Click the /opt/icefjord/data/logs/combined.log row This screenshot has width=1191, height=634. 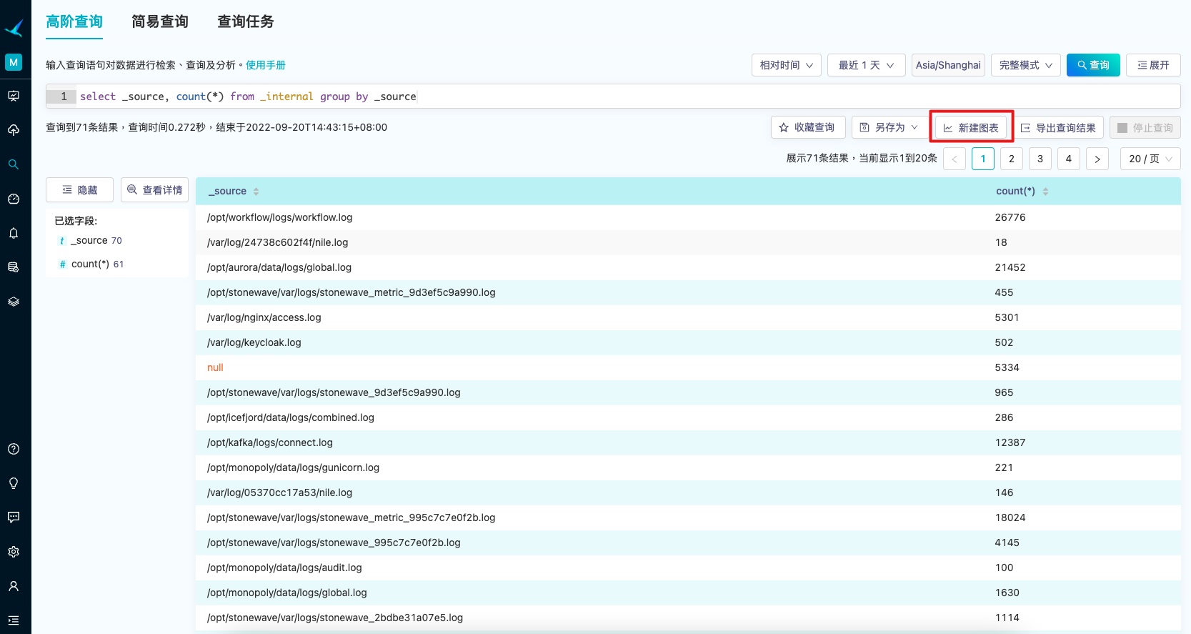688,417
